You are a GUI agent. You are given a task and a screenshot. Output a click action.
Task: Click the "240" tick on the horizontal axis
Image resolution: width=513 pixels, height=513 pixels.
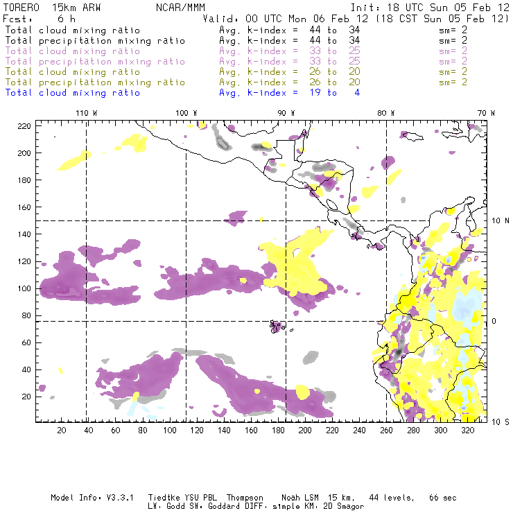(359, 430)
